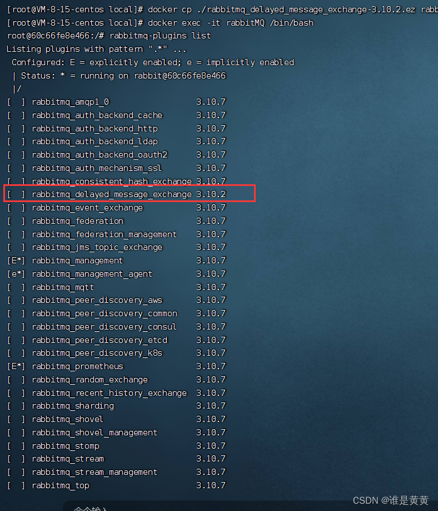Select the rabbitmq_auth_backend_oauth2 plugin name

pos(99,155)
